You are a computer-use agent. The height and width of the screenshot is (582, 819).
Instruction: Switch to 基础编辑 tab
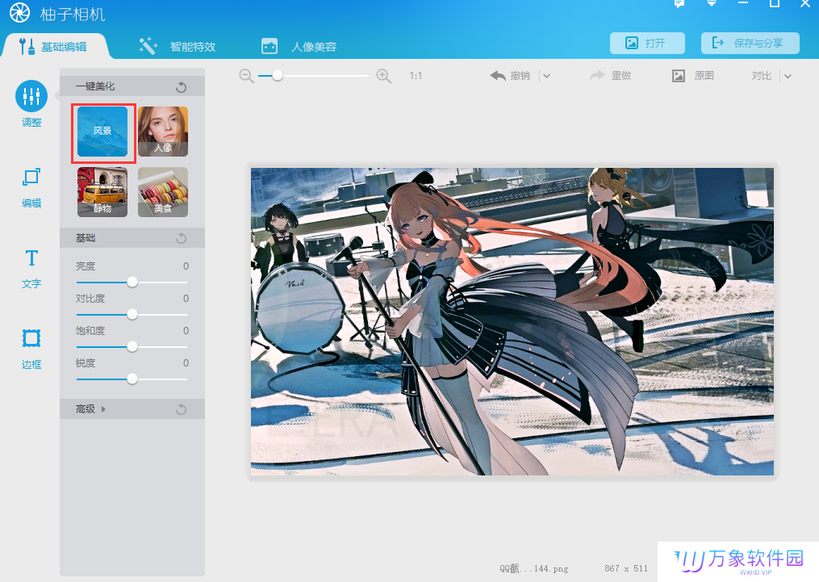tap(54, 47)
